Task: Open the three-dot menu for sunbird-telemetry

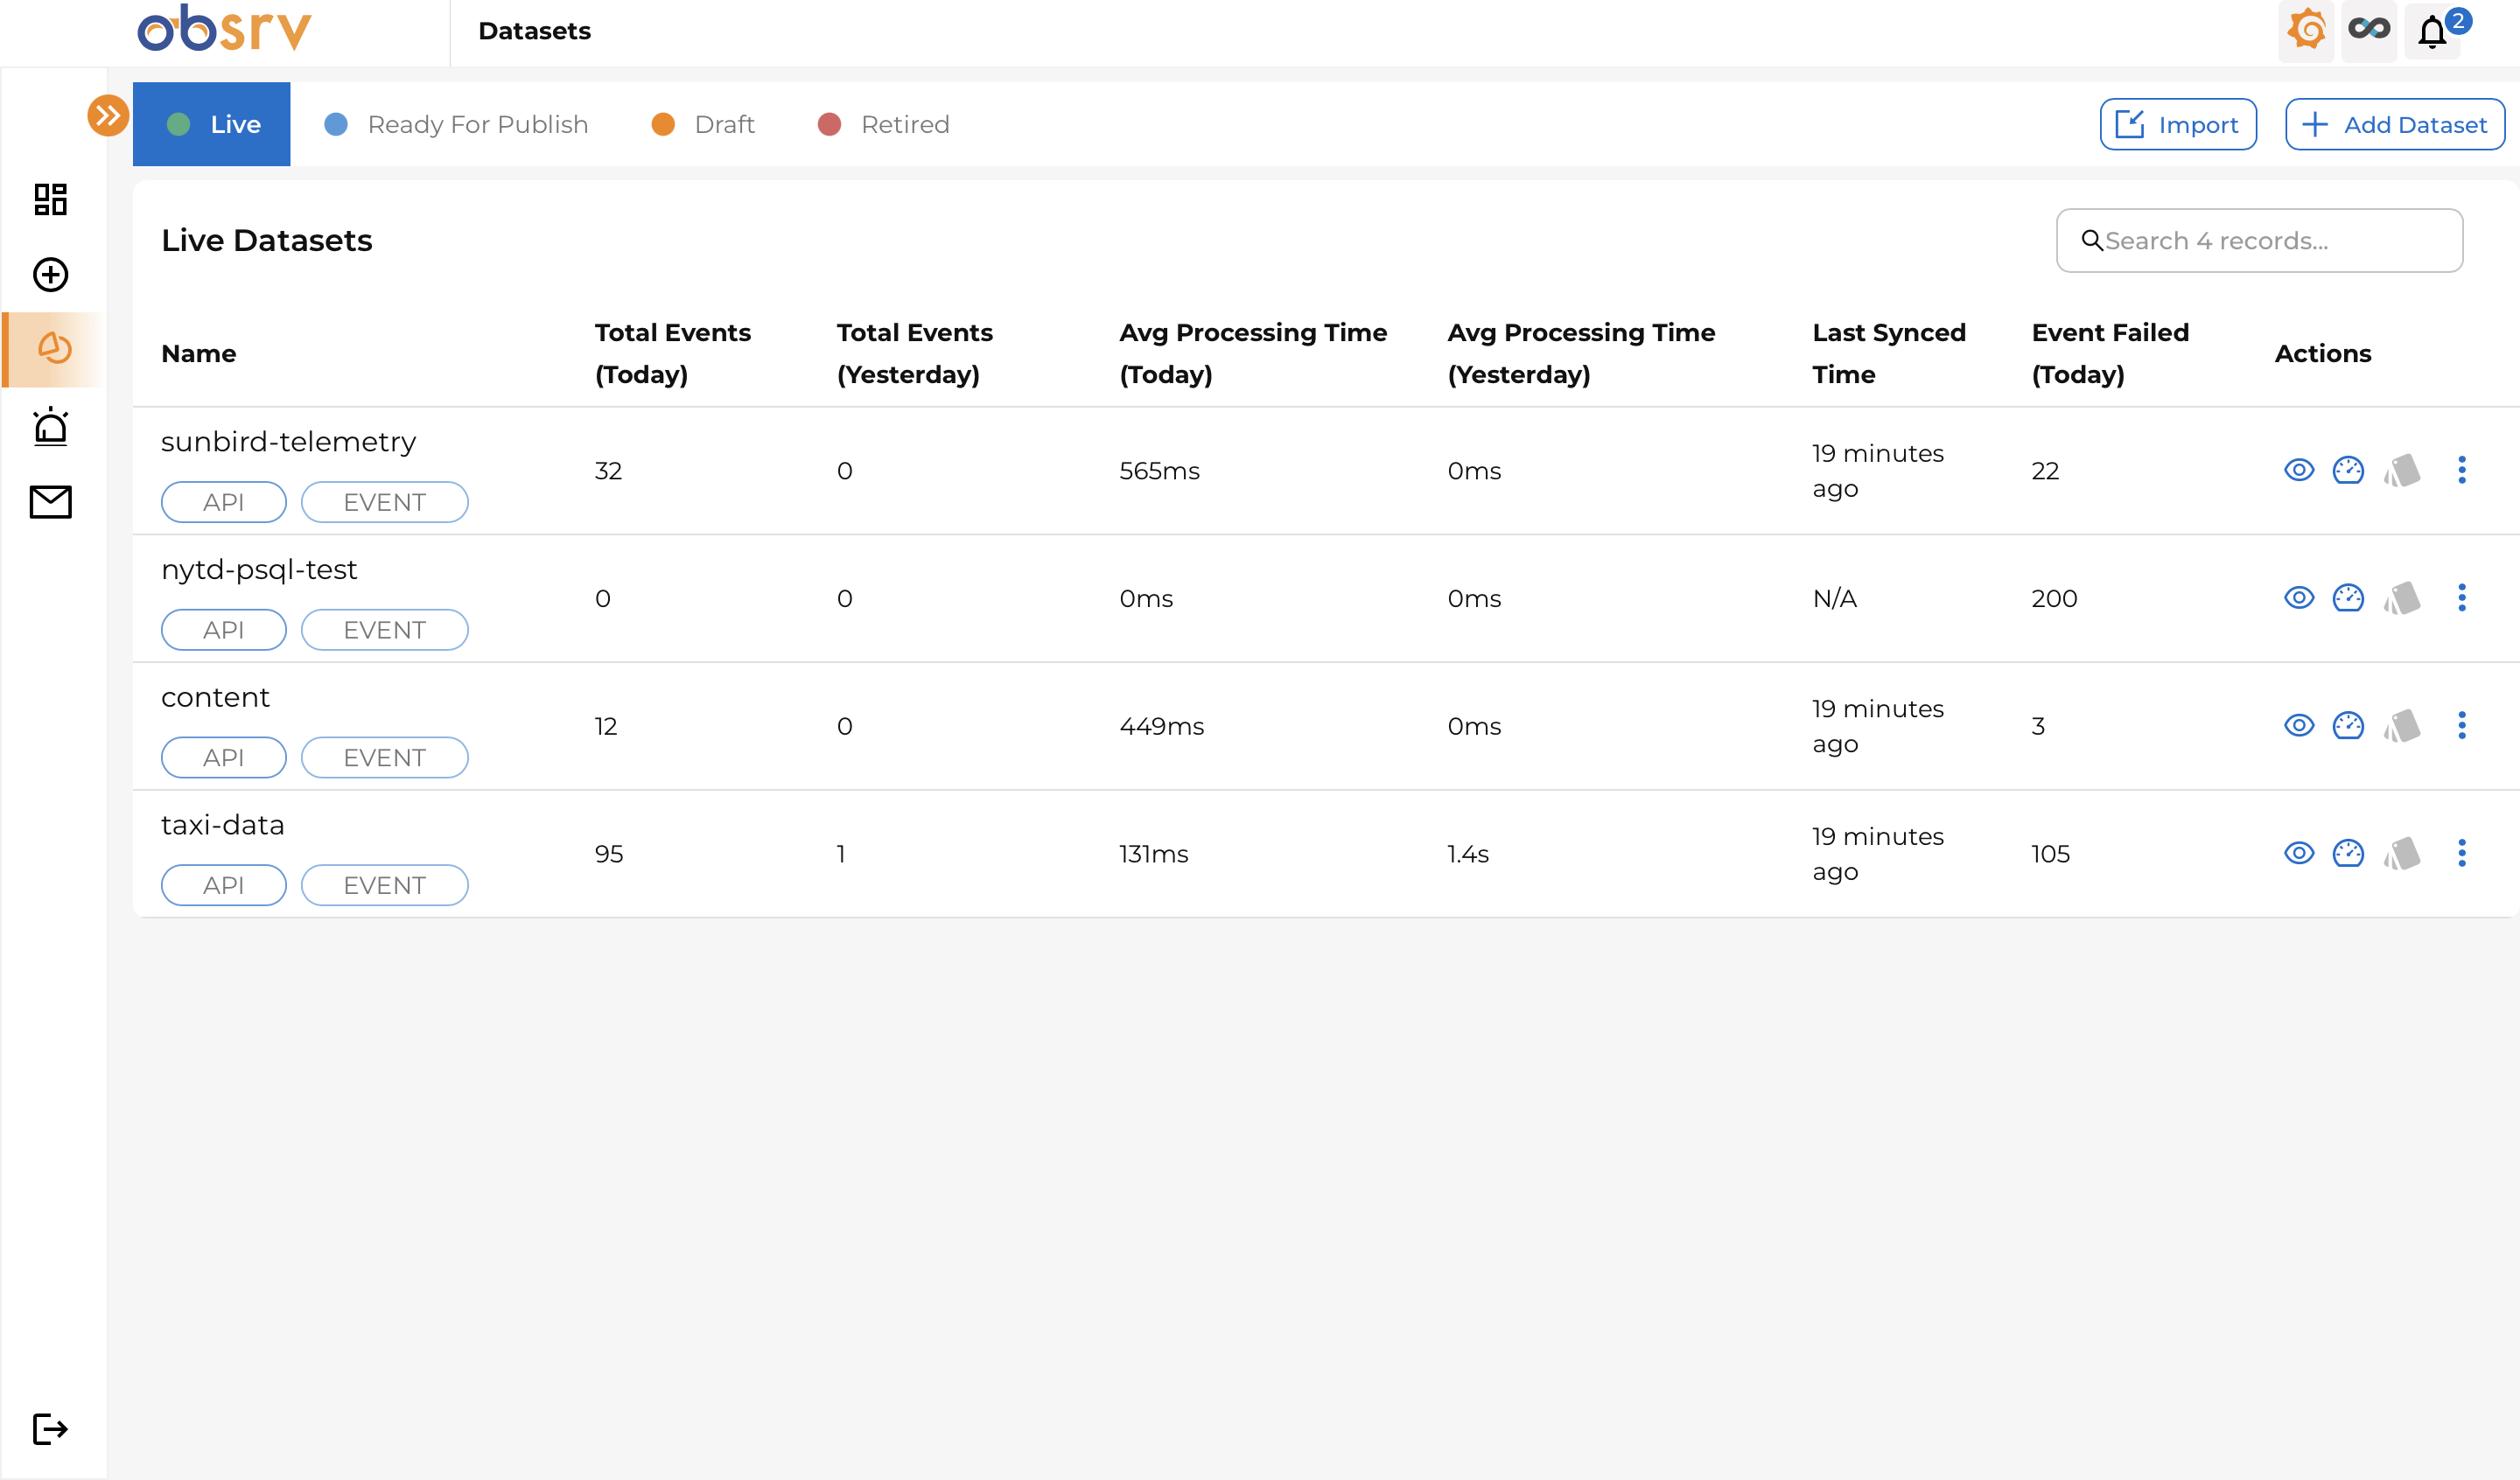Action: point(2462,470)
